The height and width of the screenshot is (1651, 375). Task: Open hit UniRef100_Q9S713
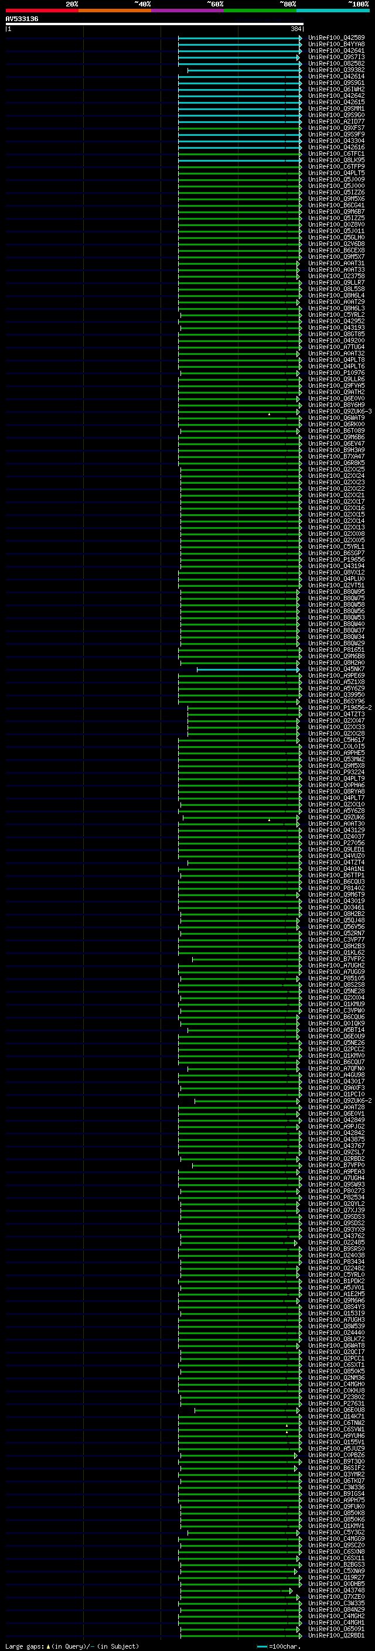[x=336, y=57]
